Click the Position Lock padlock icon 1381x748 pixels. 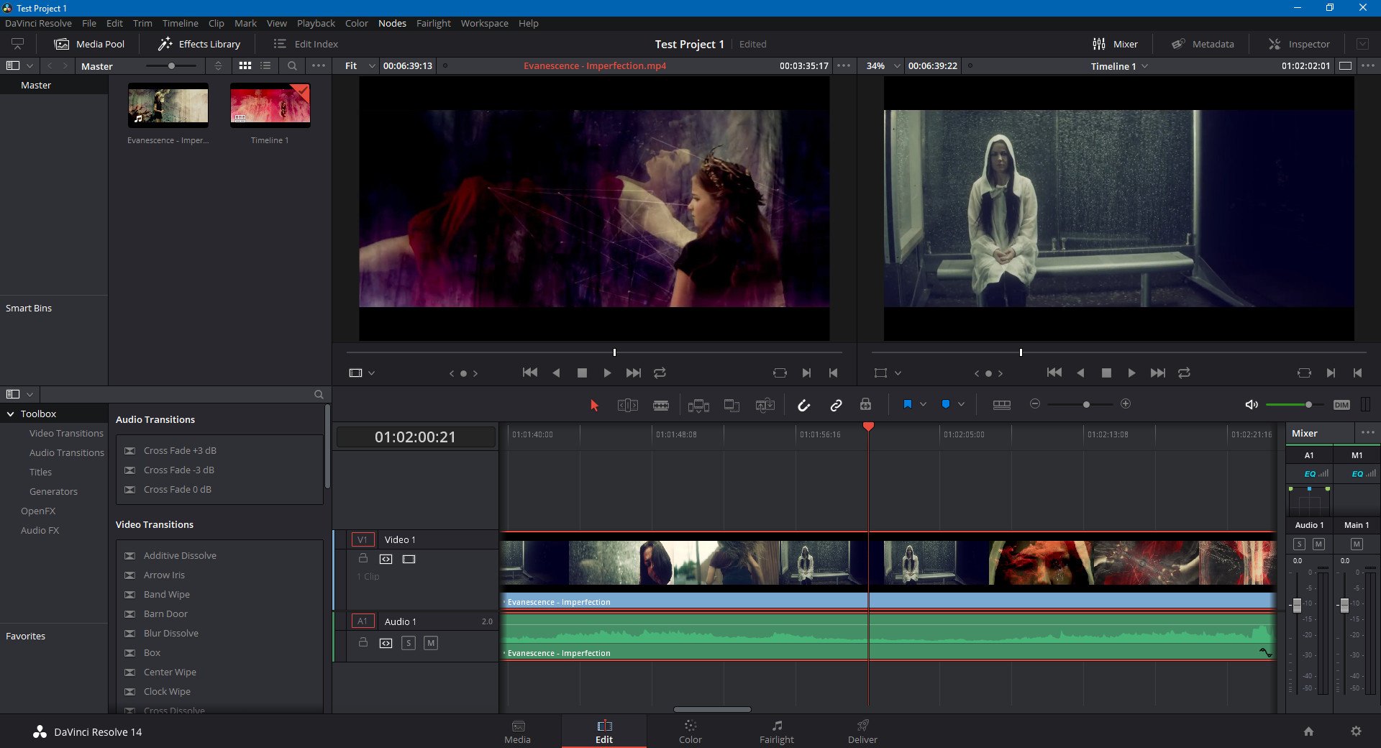coord(866,405)
